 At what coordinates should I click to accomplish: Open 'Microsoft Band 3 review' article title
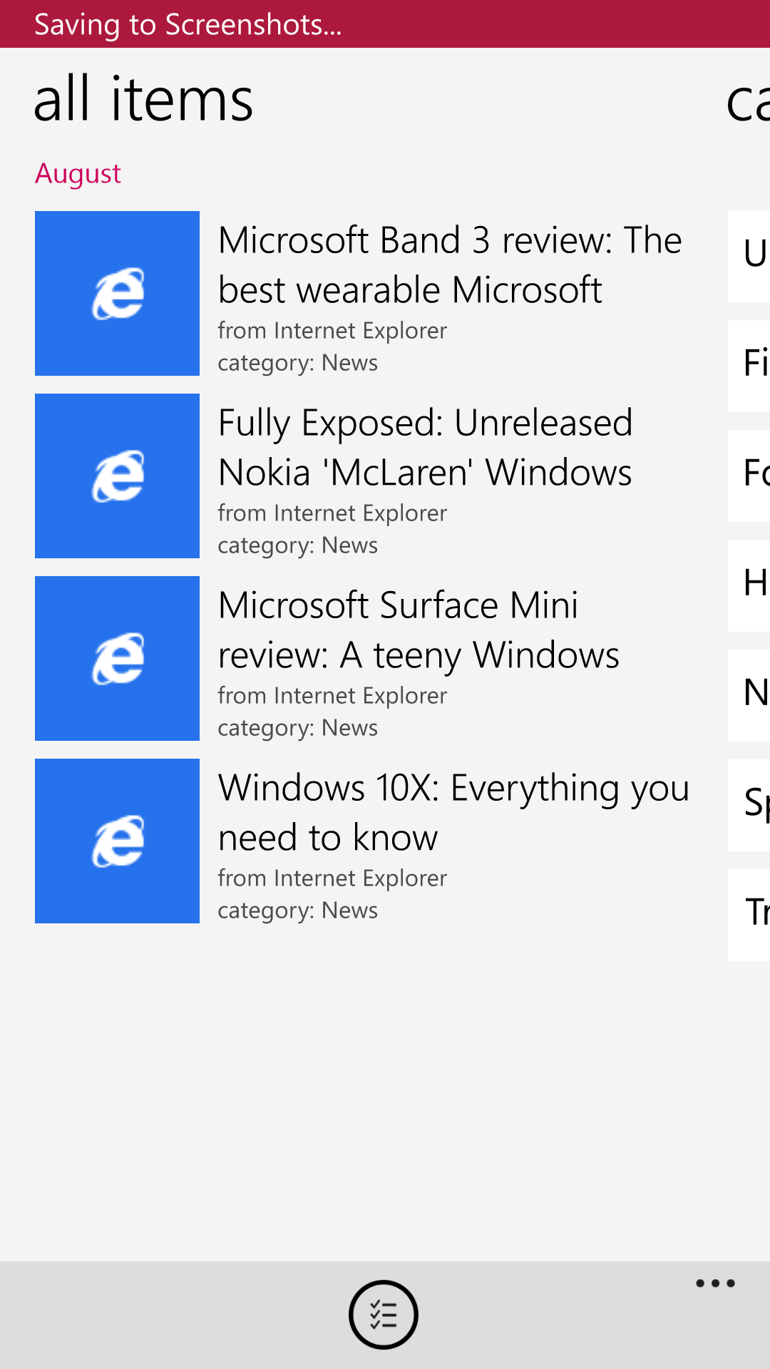pyautogui.click(x=450, y=265)
